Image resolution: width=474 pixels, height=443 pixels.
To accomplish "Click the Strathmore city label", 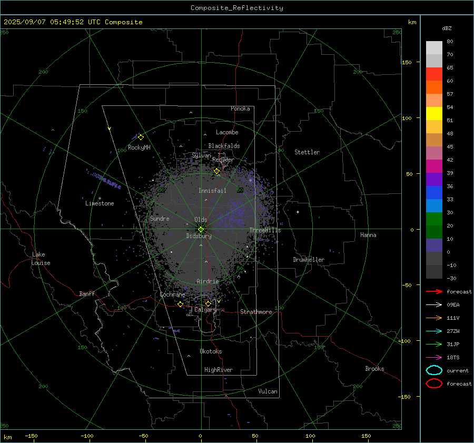I will point(256,312).
